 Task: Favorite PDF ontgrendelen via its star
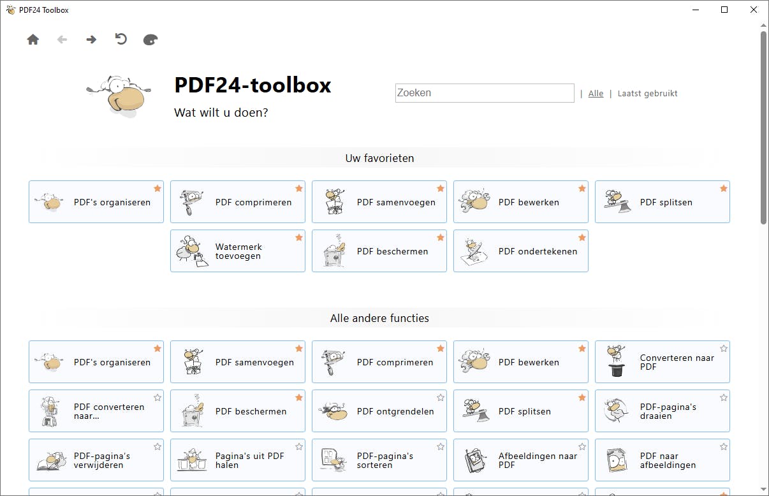coord(441,397)
